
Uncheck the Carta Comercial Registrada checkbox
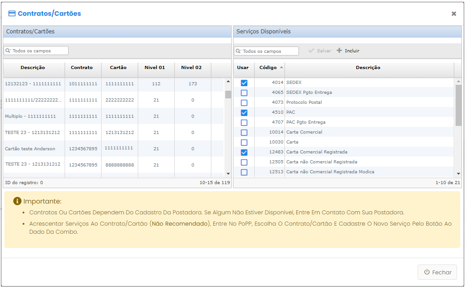pos(244,153)
